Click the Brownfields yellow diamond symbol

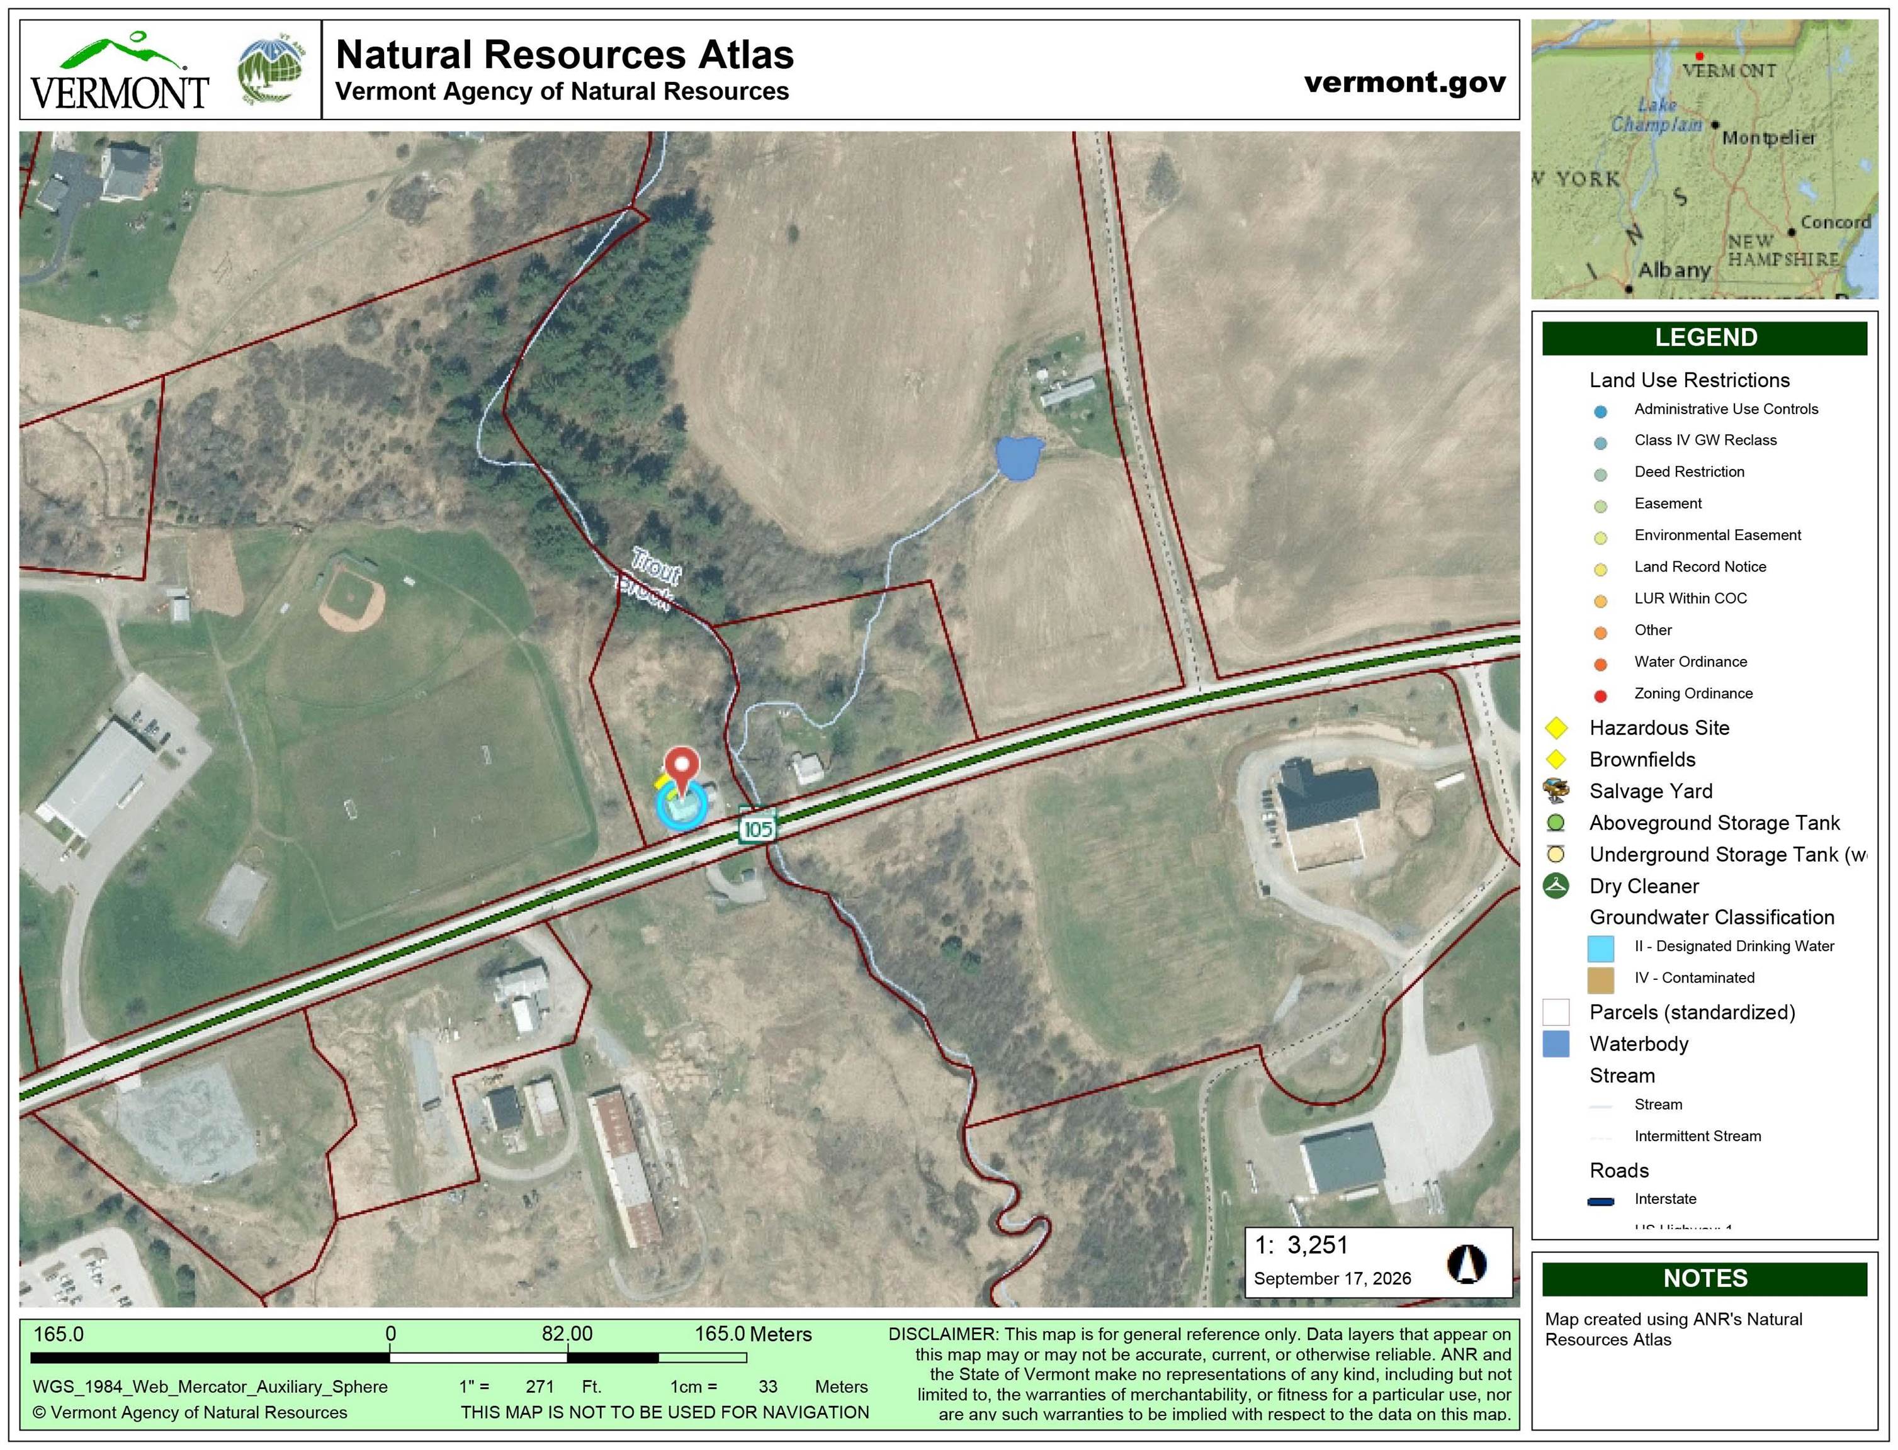pos(1556,760)
